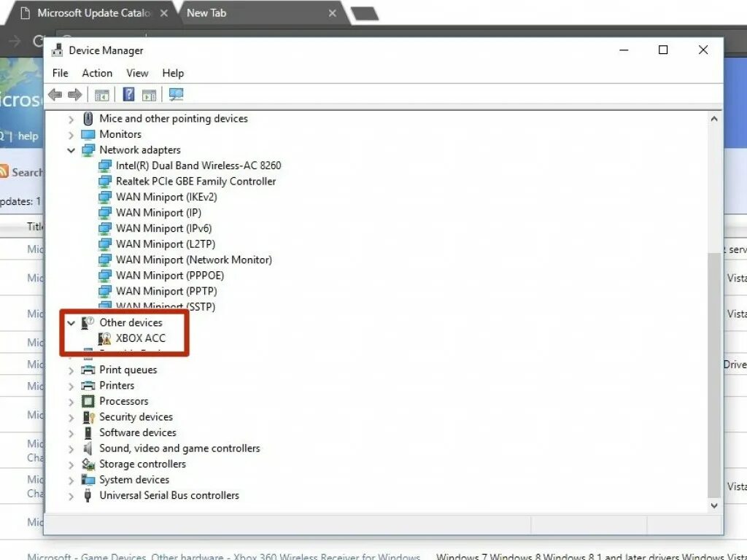747x560 pixels.
Task: Select WAN Miniport (L2TP) label
Action: [166, 244]
